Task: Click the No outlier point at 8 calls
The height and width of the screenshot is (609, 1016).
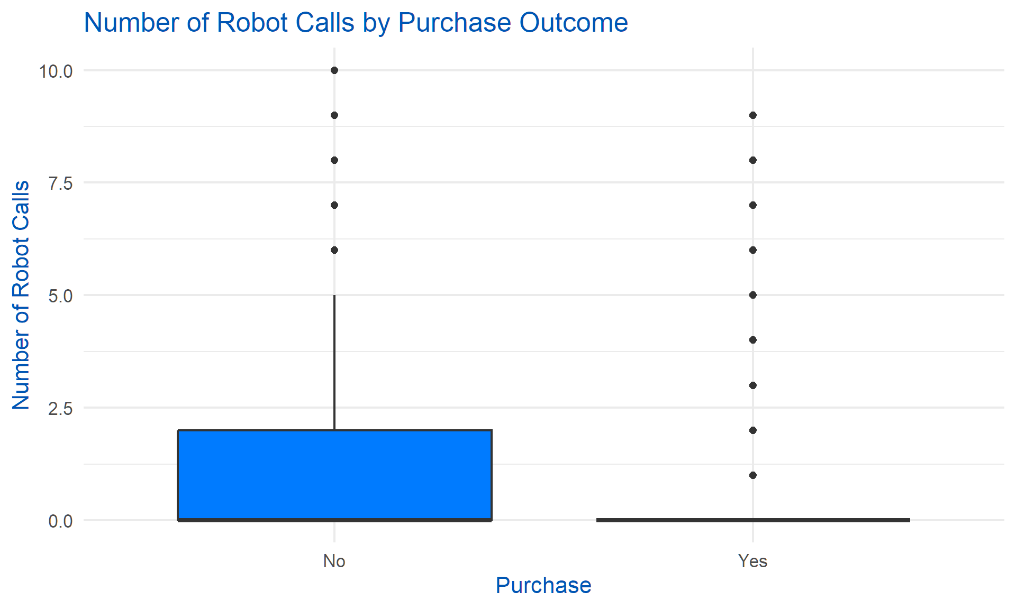Action: tap(334, 160)
